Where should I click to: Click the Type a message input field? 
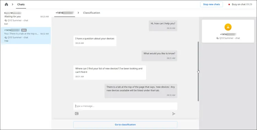coord(125,106)
